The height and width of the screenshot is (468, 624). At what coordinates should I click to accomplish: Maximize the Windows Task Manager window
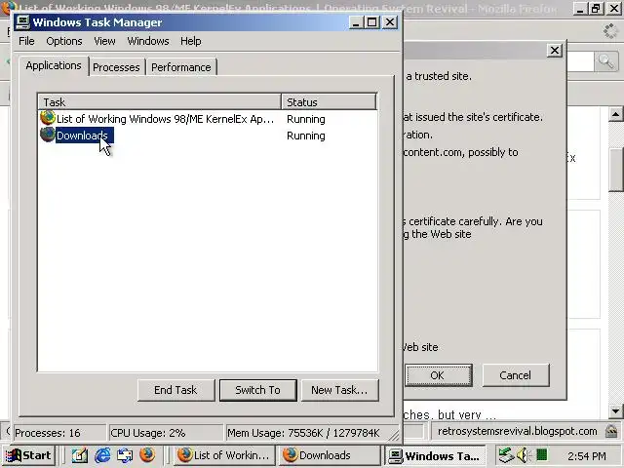[372, 22]
